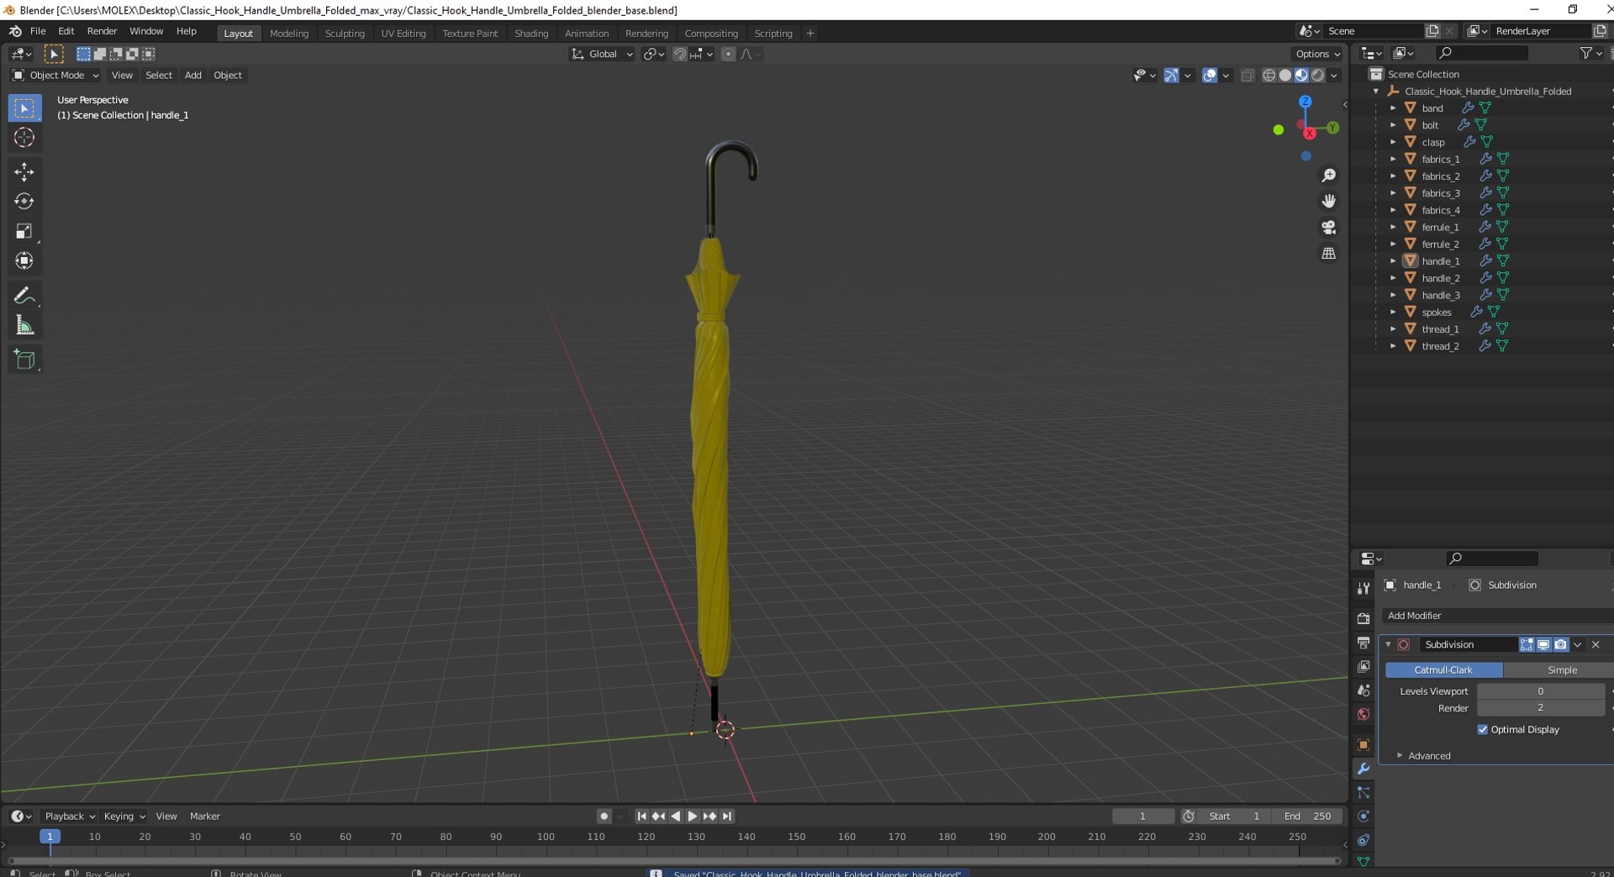The image size is (1614, 877).
Task: Click the hand icon to pan the view
Action: click(1329, 202)
